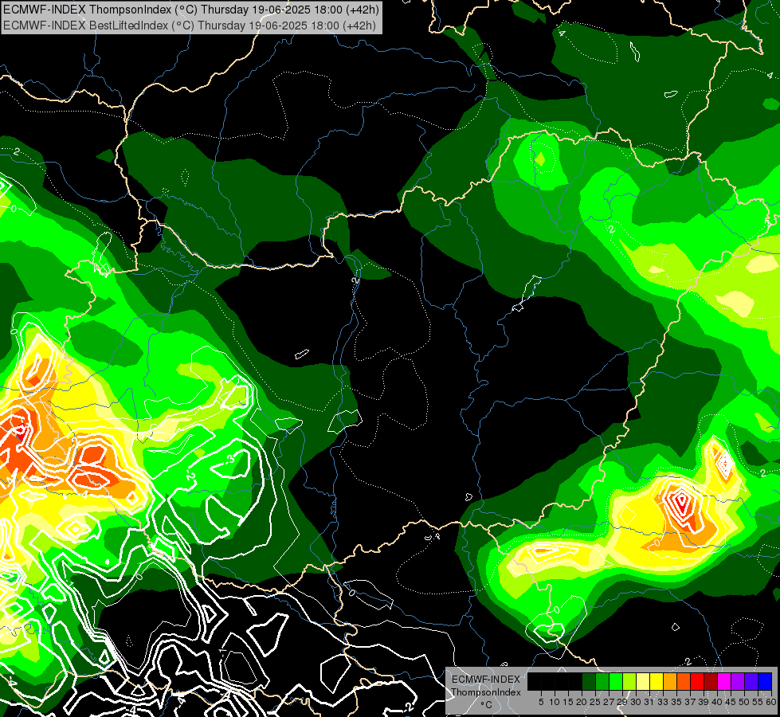Select the pure yellow legend swatch (31-33)

click(657, 681)
